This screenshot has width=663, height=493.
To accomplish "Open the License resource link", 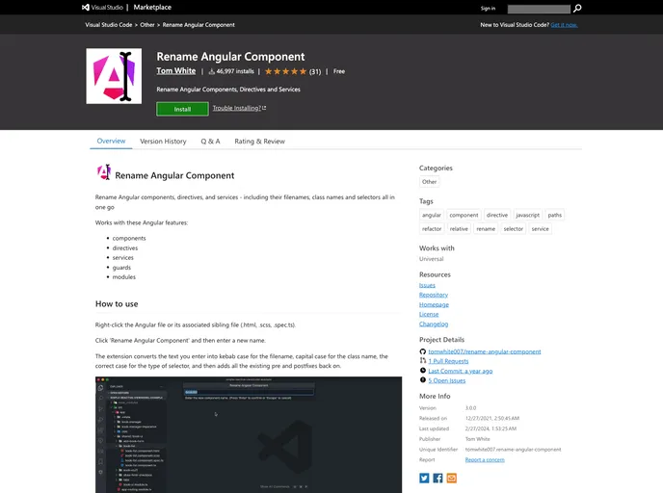I will [429, 314].
